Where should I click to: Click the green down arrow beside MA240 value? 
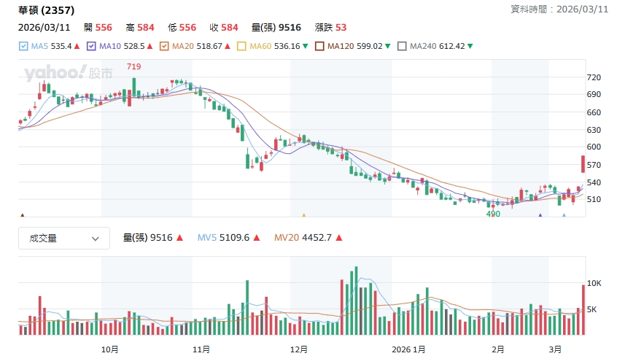pos(470,47)
